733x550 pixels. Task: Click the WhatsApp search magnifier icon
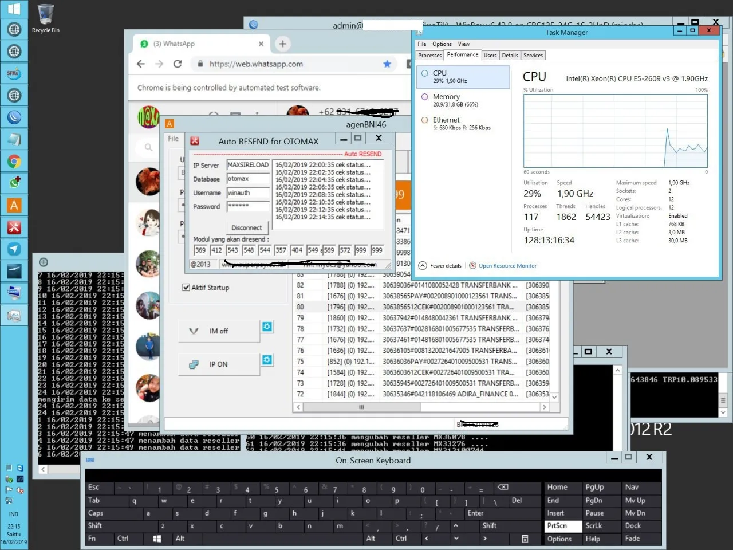pos(149,148)
